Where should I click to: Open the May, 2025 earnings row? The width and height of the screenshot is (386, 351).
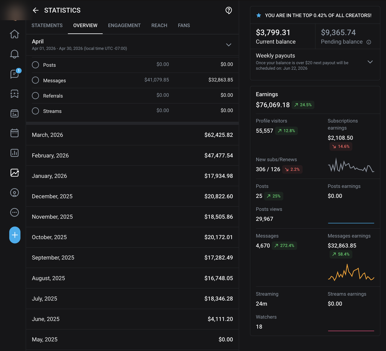point(132,339)
